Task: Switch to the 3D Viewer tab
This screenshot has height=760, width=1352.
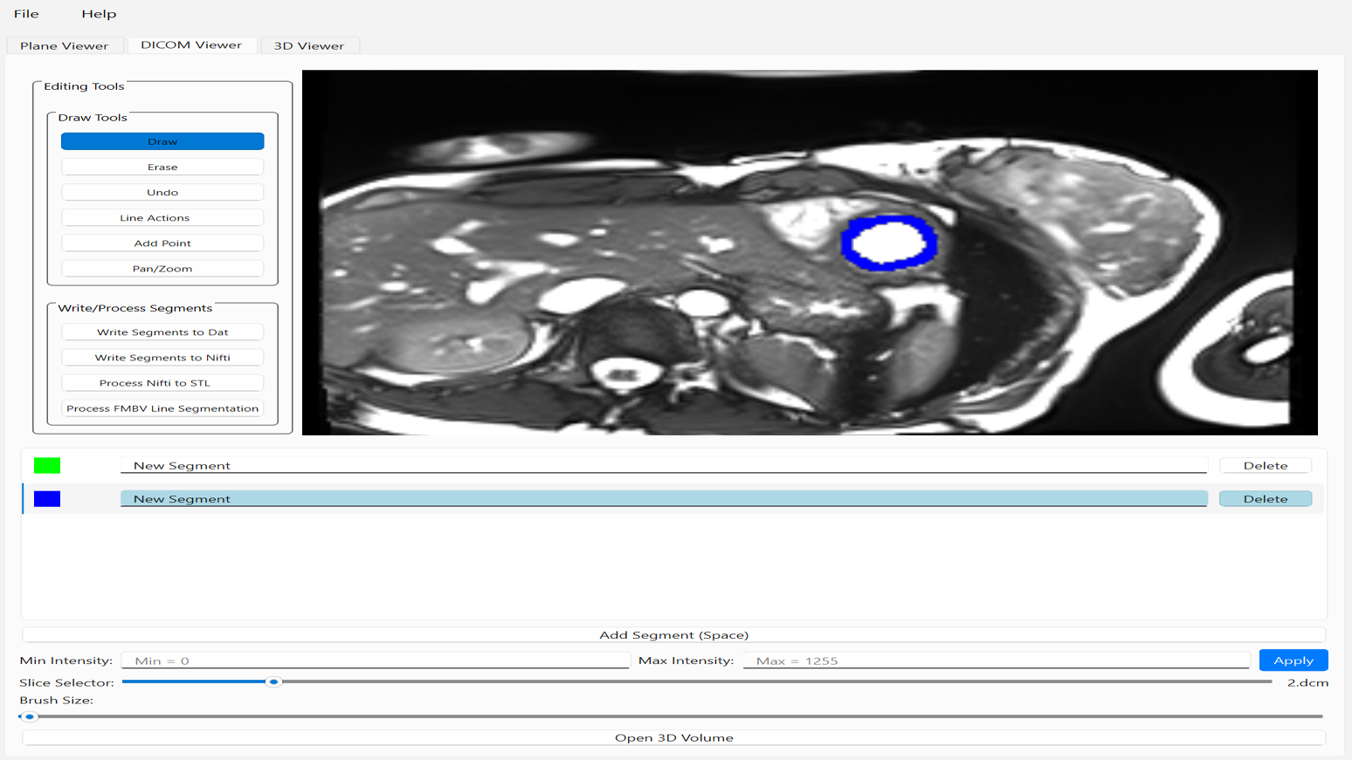Action: click(x=309, y=45)
